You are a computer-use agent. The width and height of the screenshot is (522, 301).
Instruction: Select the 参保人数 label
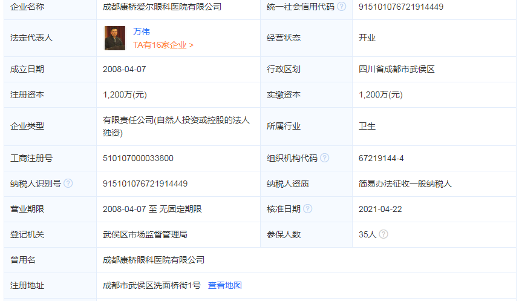[x=284, y=234]
